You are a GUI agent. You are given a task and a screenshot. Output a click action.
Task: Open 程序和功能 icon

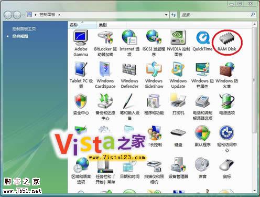[x=154, y=101]
